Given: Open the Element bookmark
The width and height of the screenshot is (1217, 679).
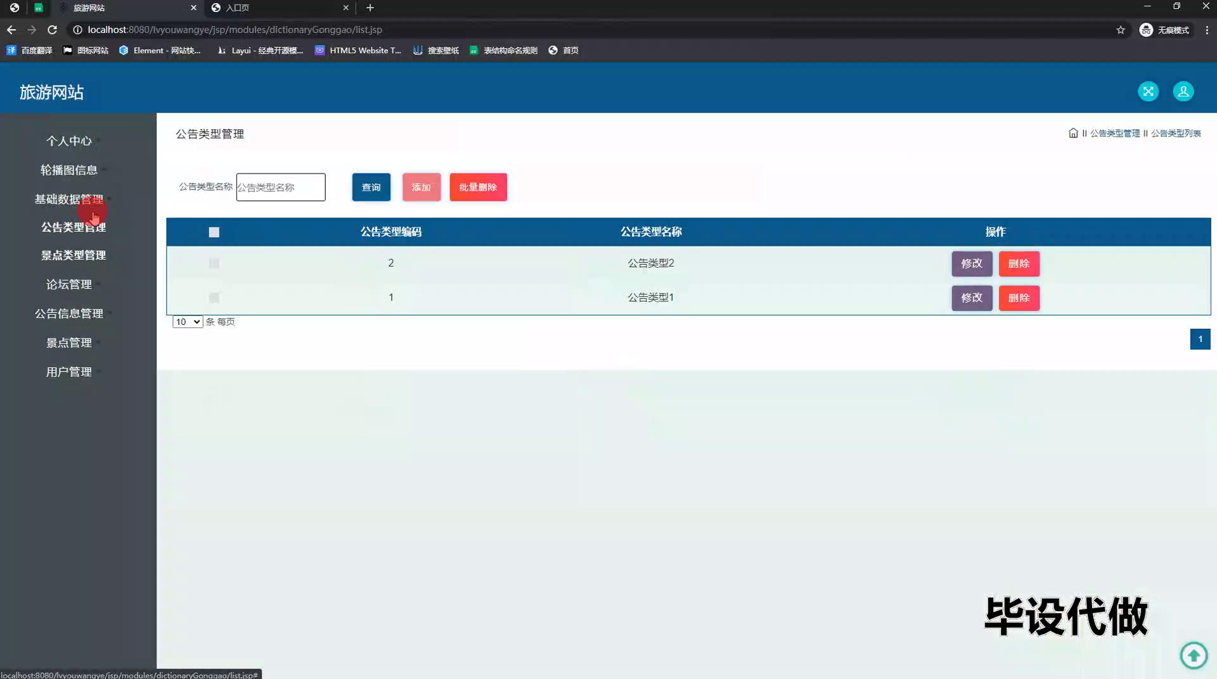Looking at the screenshot, I should (x=160, y=50).
